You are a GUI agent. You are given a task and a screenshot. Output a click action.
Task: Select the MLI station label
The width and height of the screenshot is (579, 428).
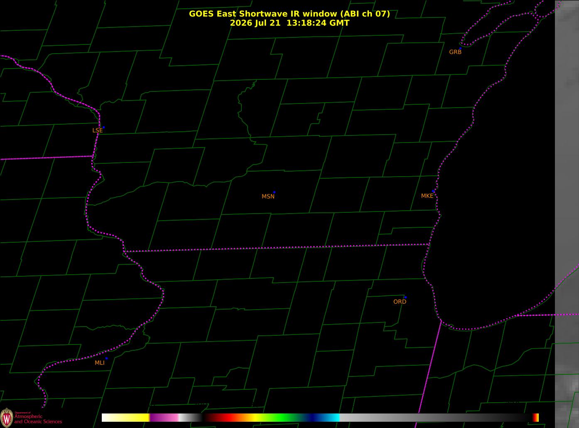[100, 363]
